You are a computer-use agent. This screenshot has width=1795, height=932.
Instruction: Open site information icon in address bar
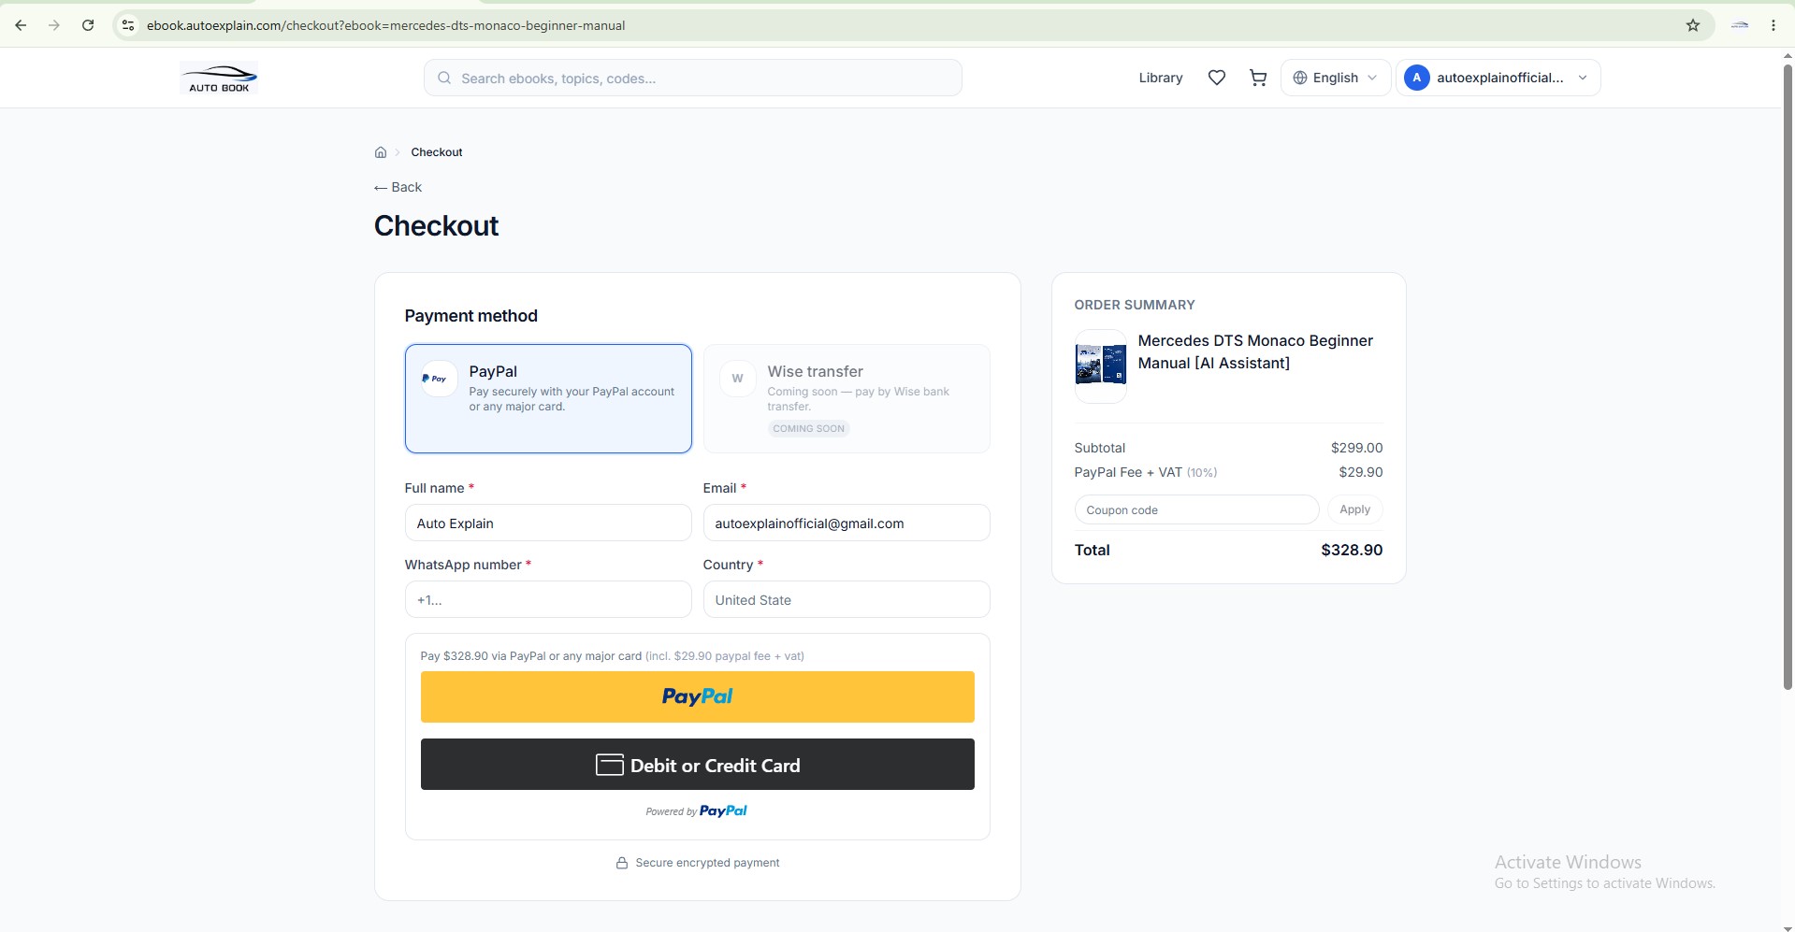click(x=128, y=25)
